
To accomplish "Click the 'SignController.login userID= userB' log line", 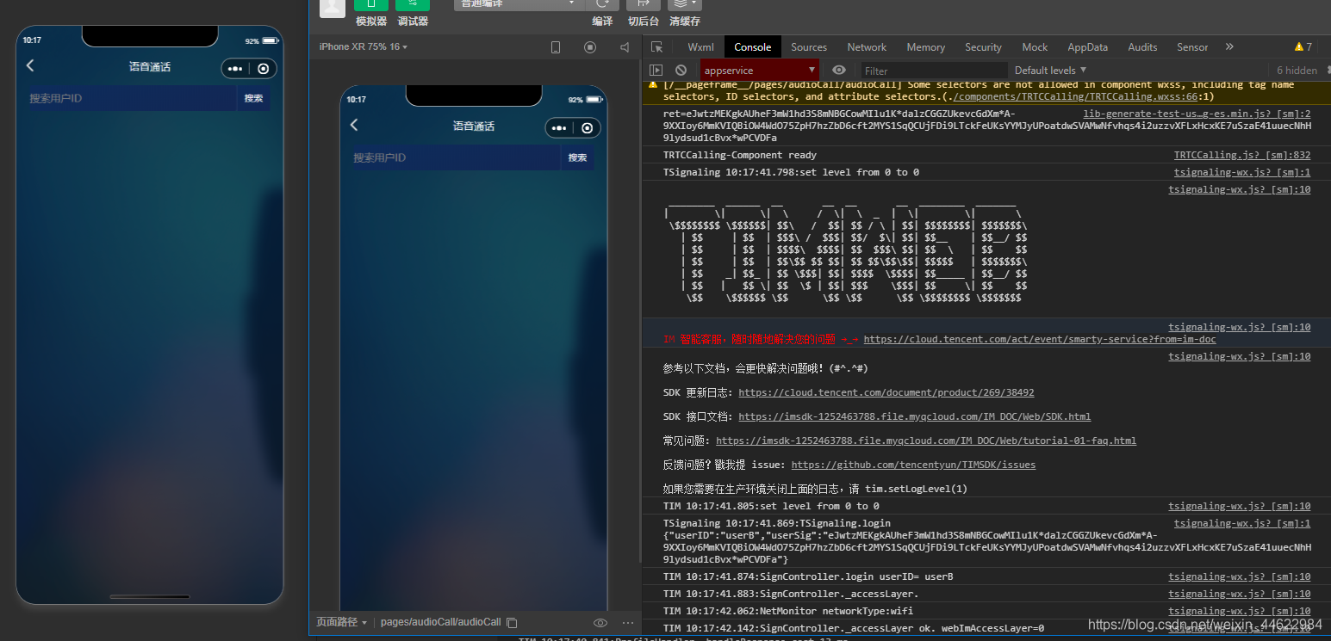I will (x=808, y=576).
